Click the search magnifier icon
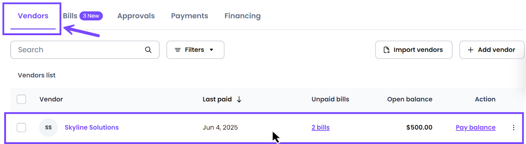 click(148, 50)
